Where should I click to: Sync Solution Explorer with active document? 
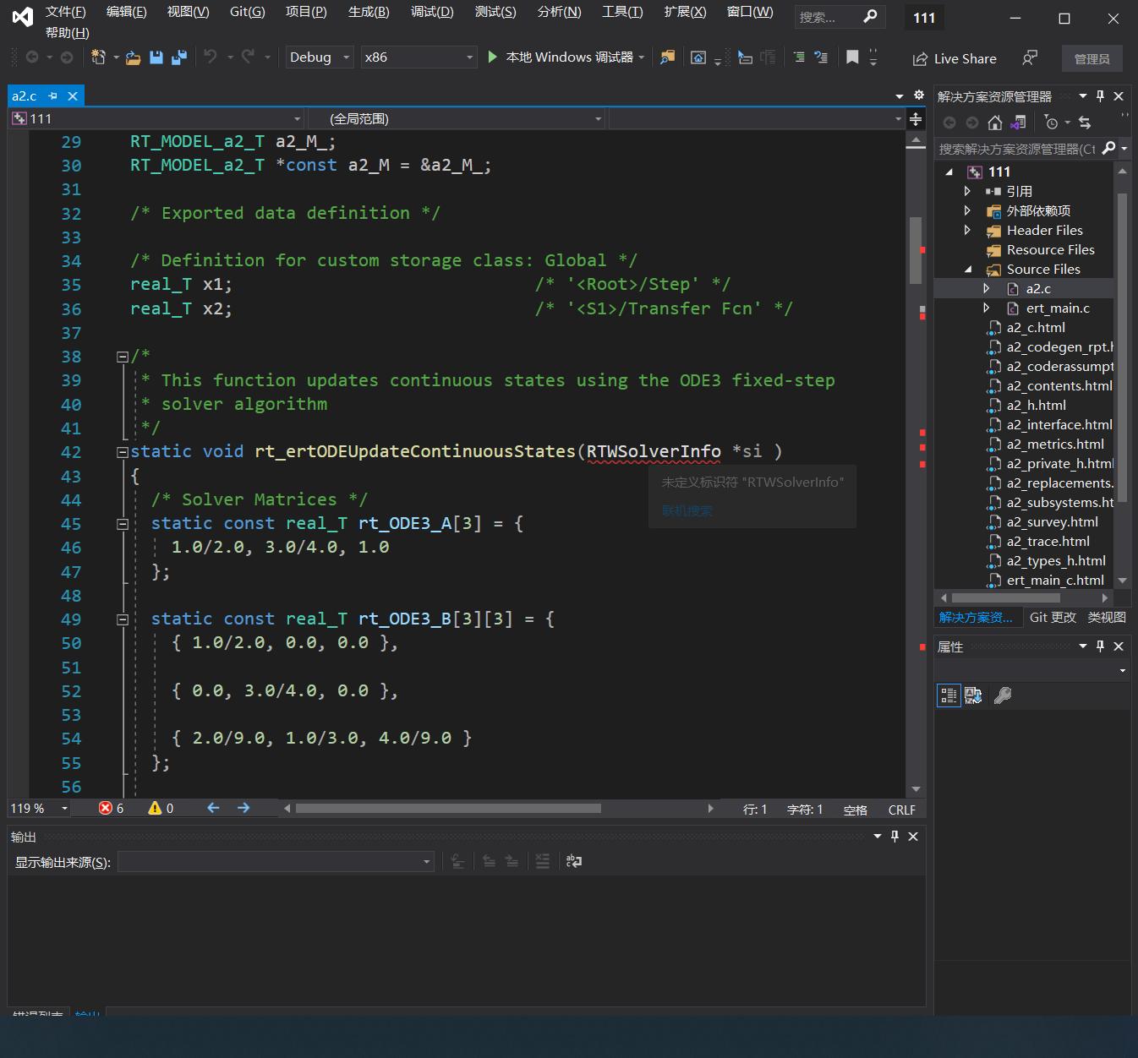1018,123
